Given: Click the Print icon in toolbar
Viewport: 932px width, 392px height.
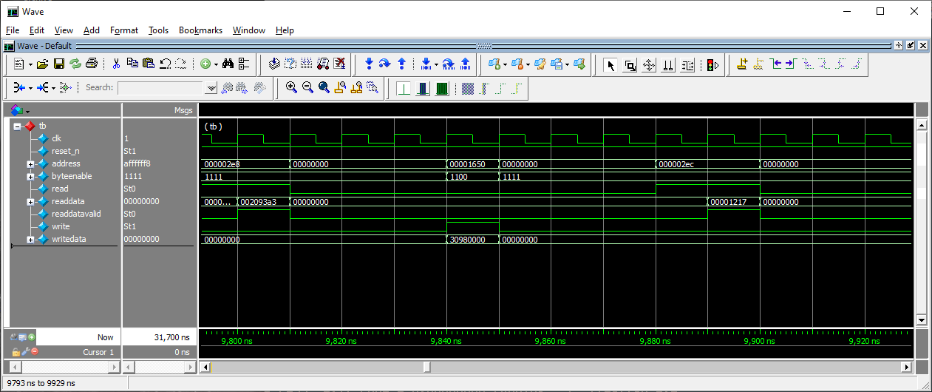Looking at the screenshot, I should click(91, 64).
